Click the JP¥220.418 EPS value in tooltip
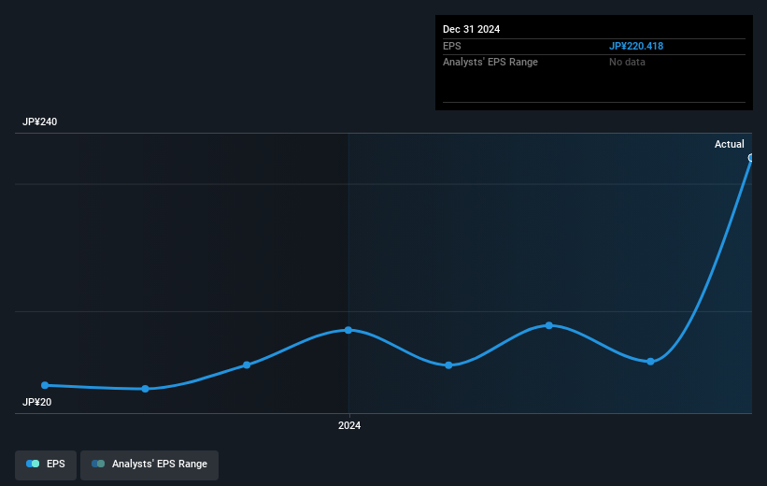 click(636, 46)
